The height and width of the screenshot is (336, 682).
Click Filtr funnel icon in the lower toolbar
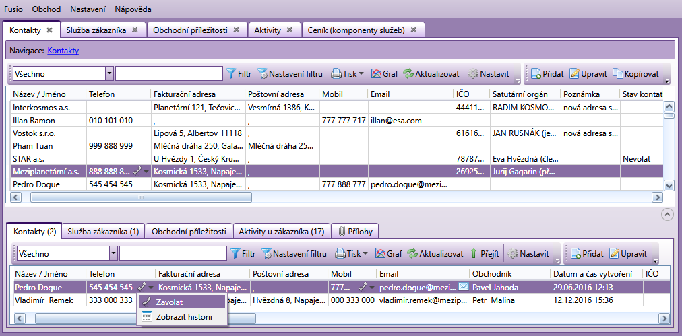tap(235, 253)
